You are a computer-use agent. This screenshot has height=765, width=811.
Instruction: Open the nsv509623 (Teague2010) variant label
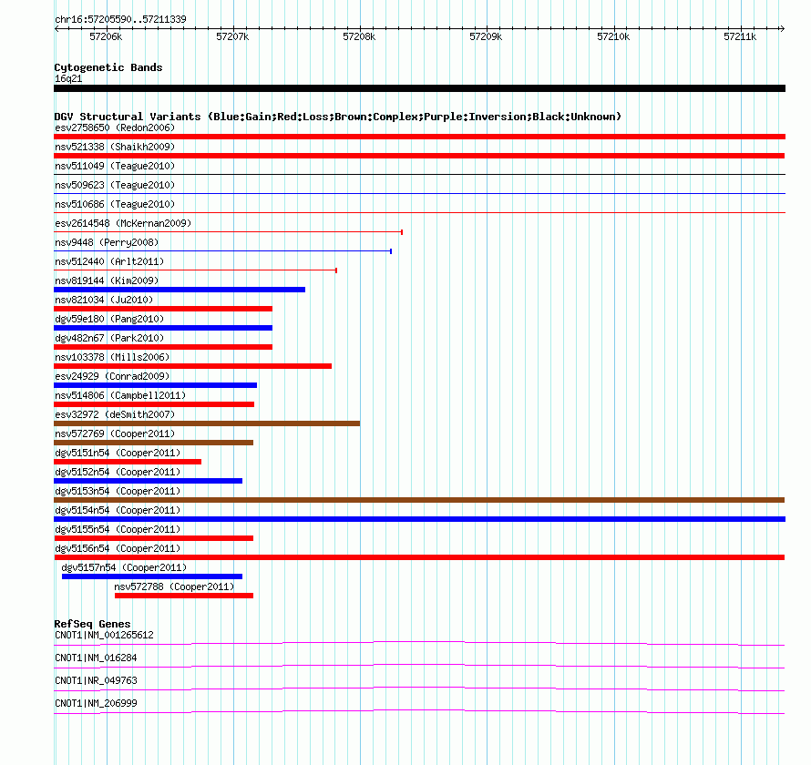[x=115, y=185]
